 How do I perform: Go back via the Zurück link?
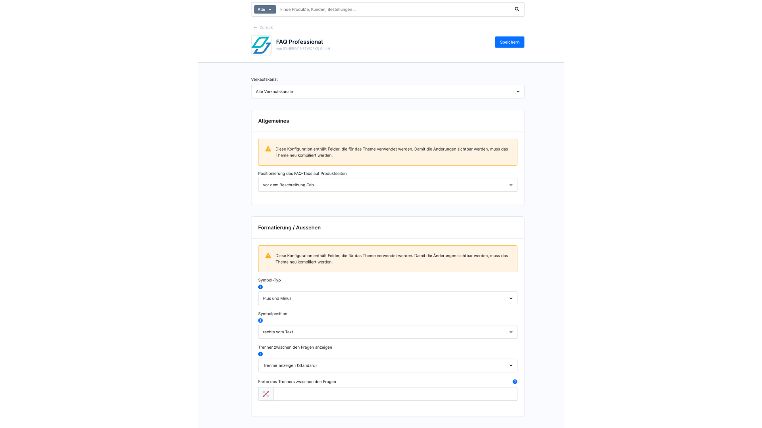pos(264,27)
